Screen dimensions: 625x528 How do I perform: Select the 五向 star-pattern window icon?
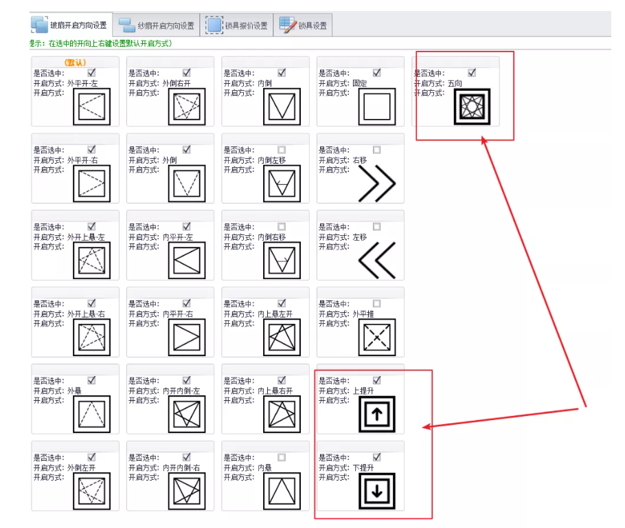click(x=471, y=107)
